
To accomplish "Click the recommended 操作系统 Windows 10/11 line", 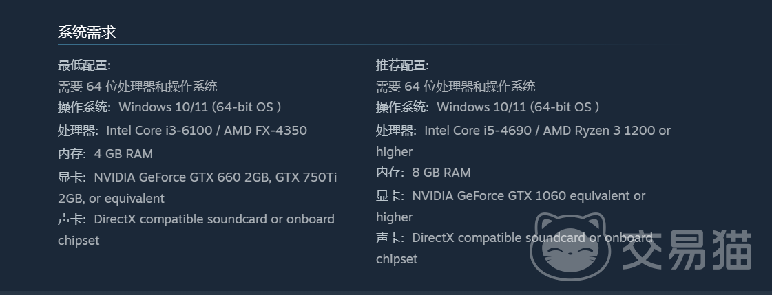I will click(488, 107).
